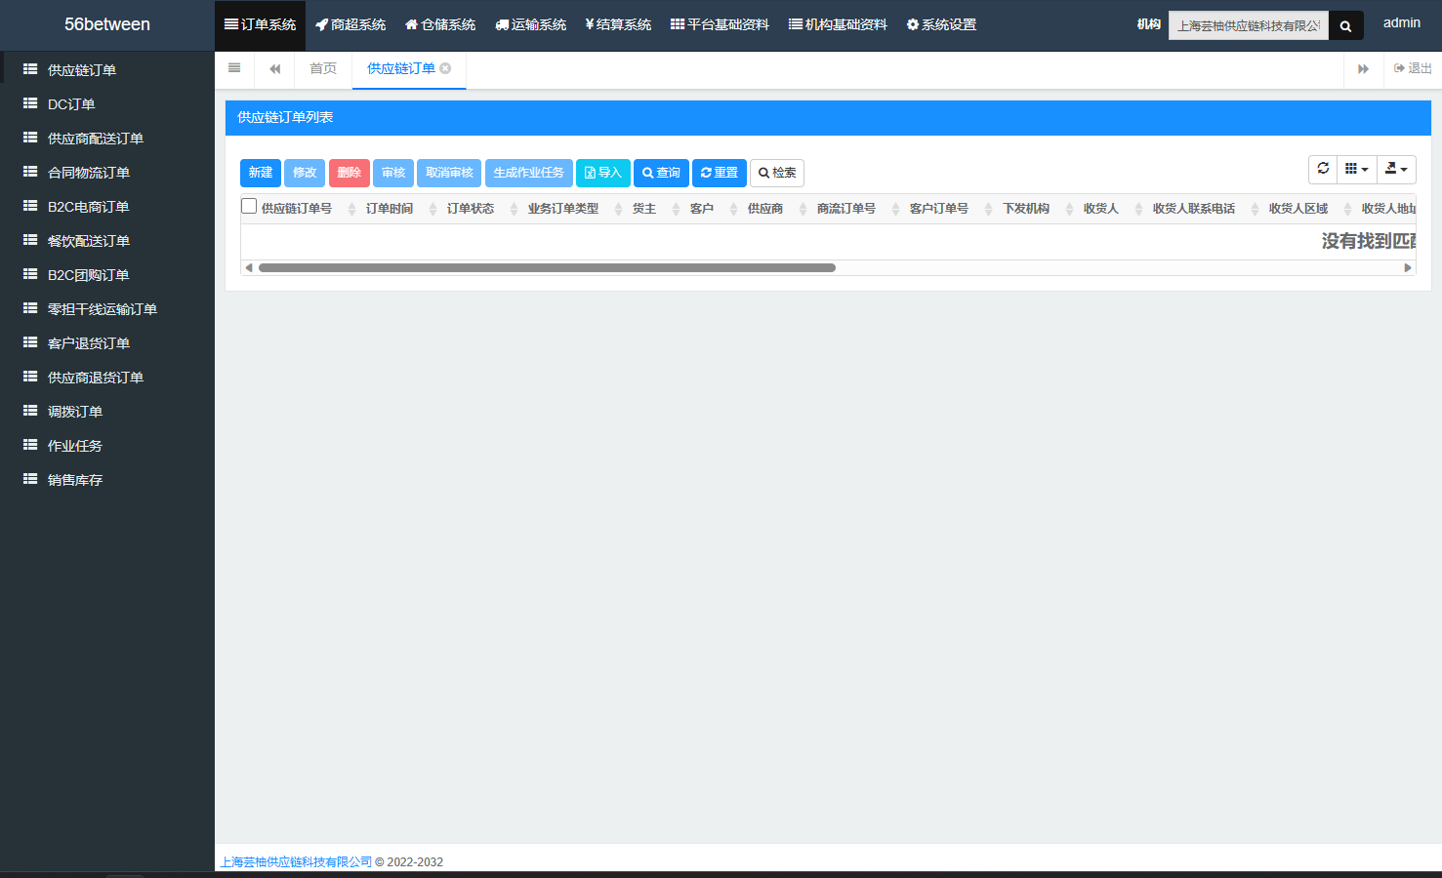Open the 机构基础资料 top menu
This screenshot has width=1442, height=878.
coord(838,24)
